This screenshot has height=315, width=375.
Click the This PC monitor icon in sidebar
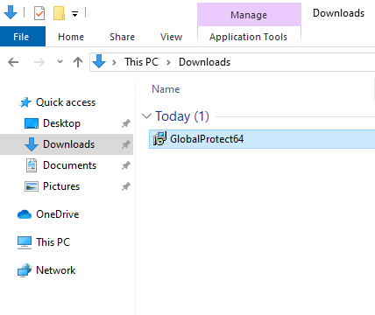[x=25, y=242]
